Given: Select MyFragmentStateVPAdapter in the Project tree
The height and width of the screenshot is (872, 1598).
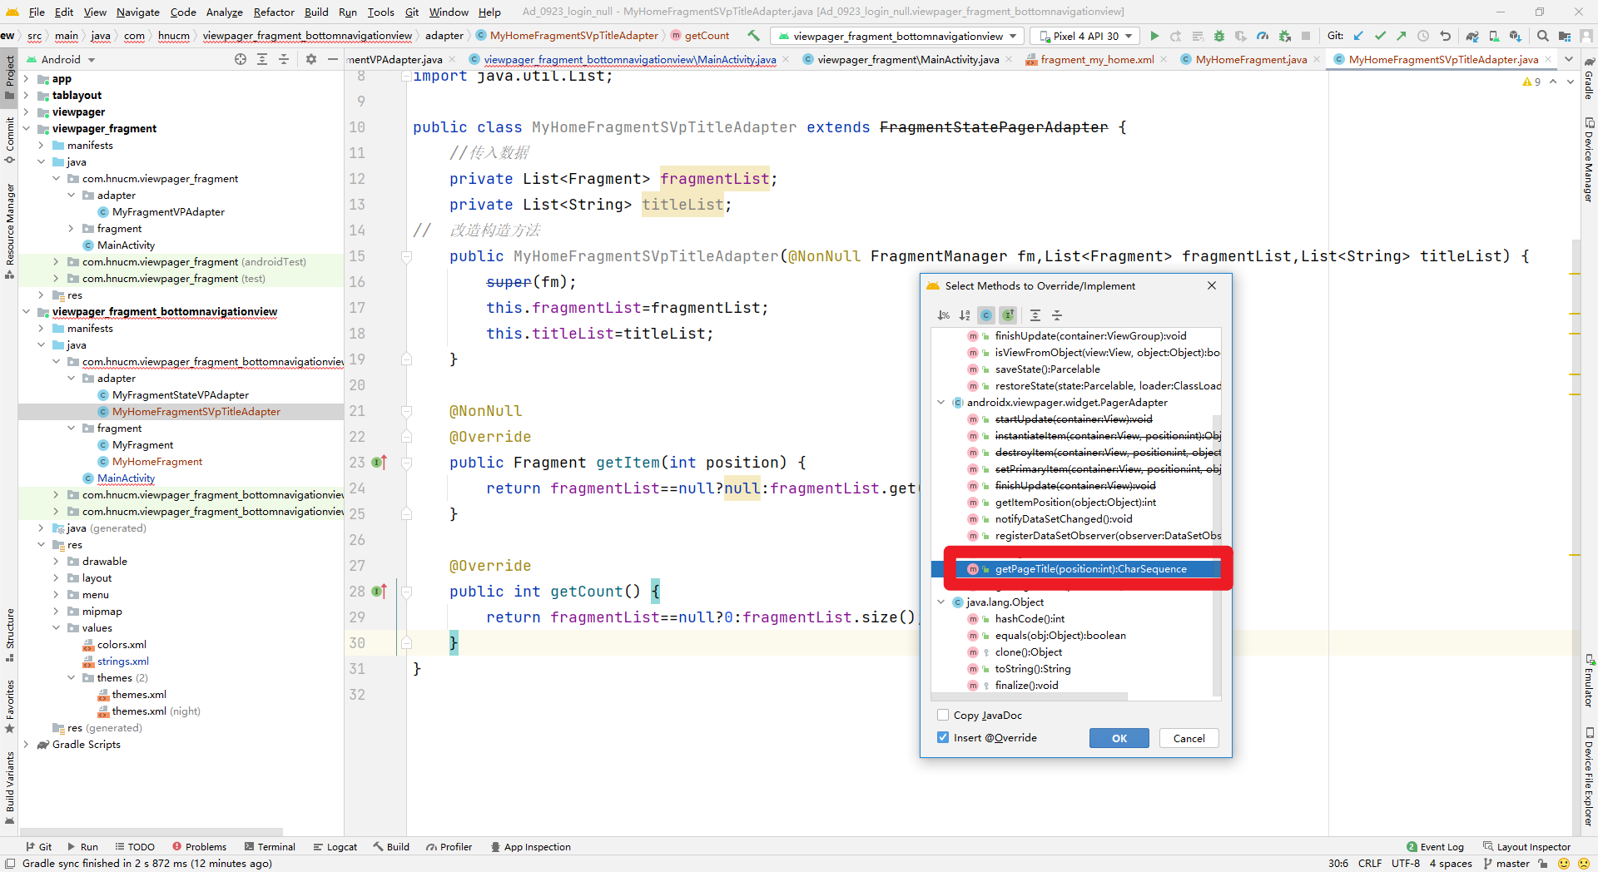Looking at the screenshot, I should pos(181,395).
